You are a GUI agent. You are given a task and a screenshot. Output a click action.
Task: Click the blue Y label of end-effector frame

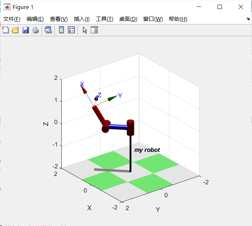click(x=120, y=95)
